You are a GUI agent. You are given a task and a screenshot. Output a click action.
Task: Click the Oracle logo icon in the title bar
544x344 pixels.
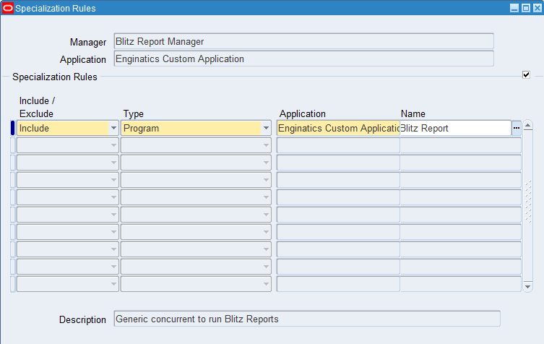pos(8,8)
